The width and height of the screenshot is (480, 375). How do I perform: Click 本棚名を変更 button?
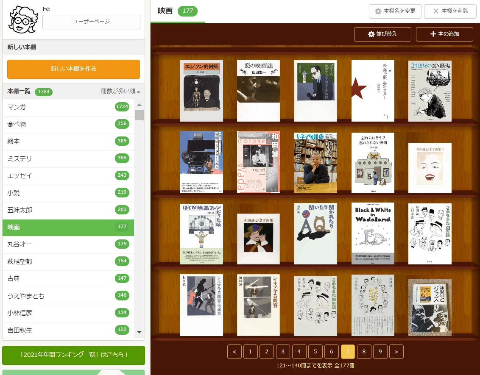point(395,11)
